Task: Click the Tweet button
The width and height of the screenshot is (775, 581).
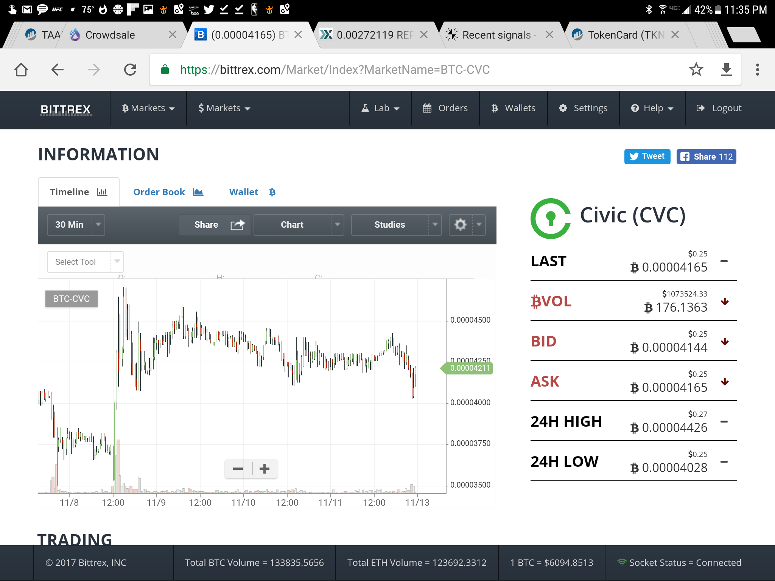Action: pos(647,157)
